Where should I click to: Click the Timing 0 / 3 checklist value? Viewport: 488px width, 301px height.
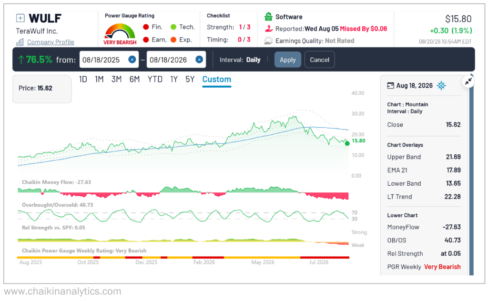click(244, 40)
